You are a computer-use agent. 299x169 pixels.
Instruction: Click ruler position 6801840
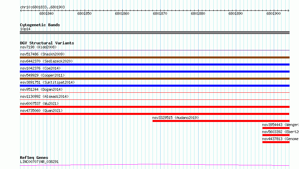pyautogui.click(x=46, y=13)
